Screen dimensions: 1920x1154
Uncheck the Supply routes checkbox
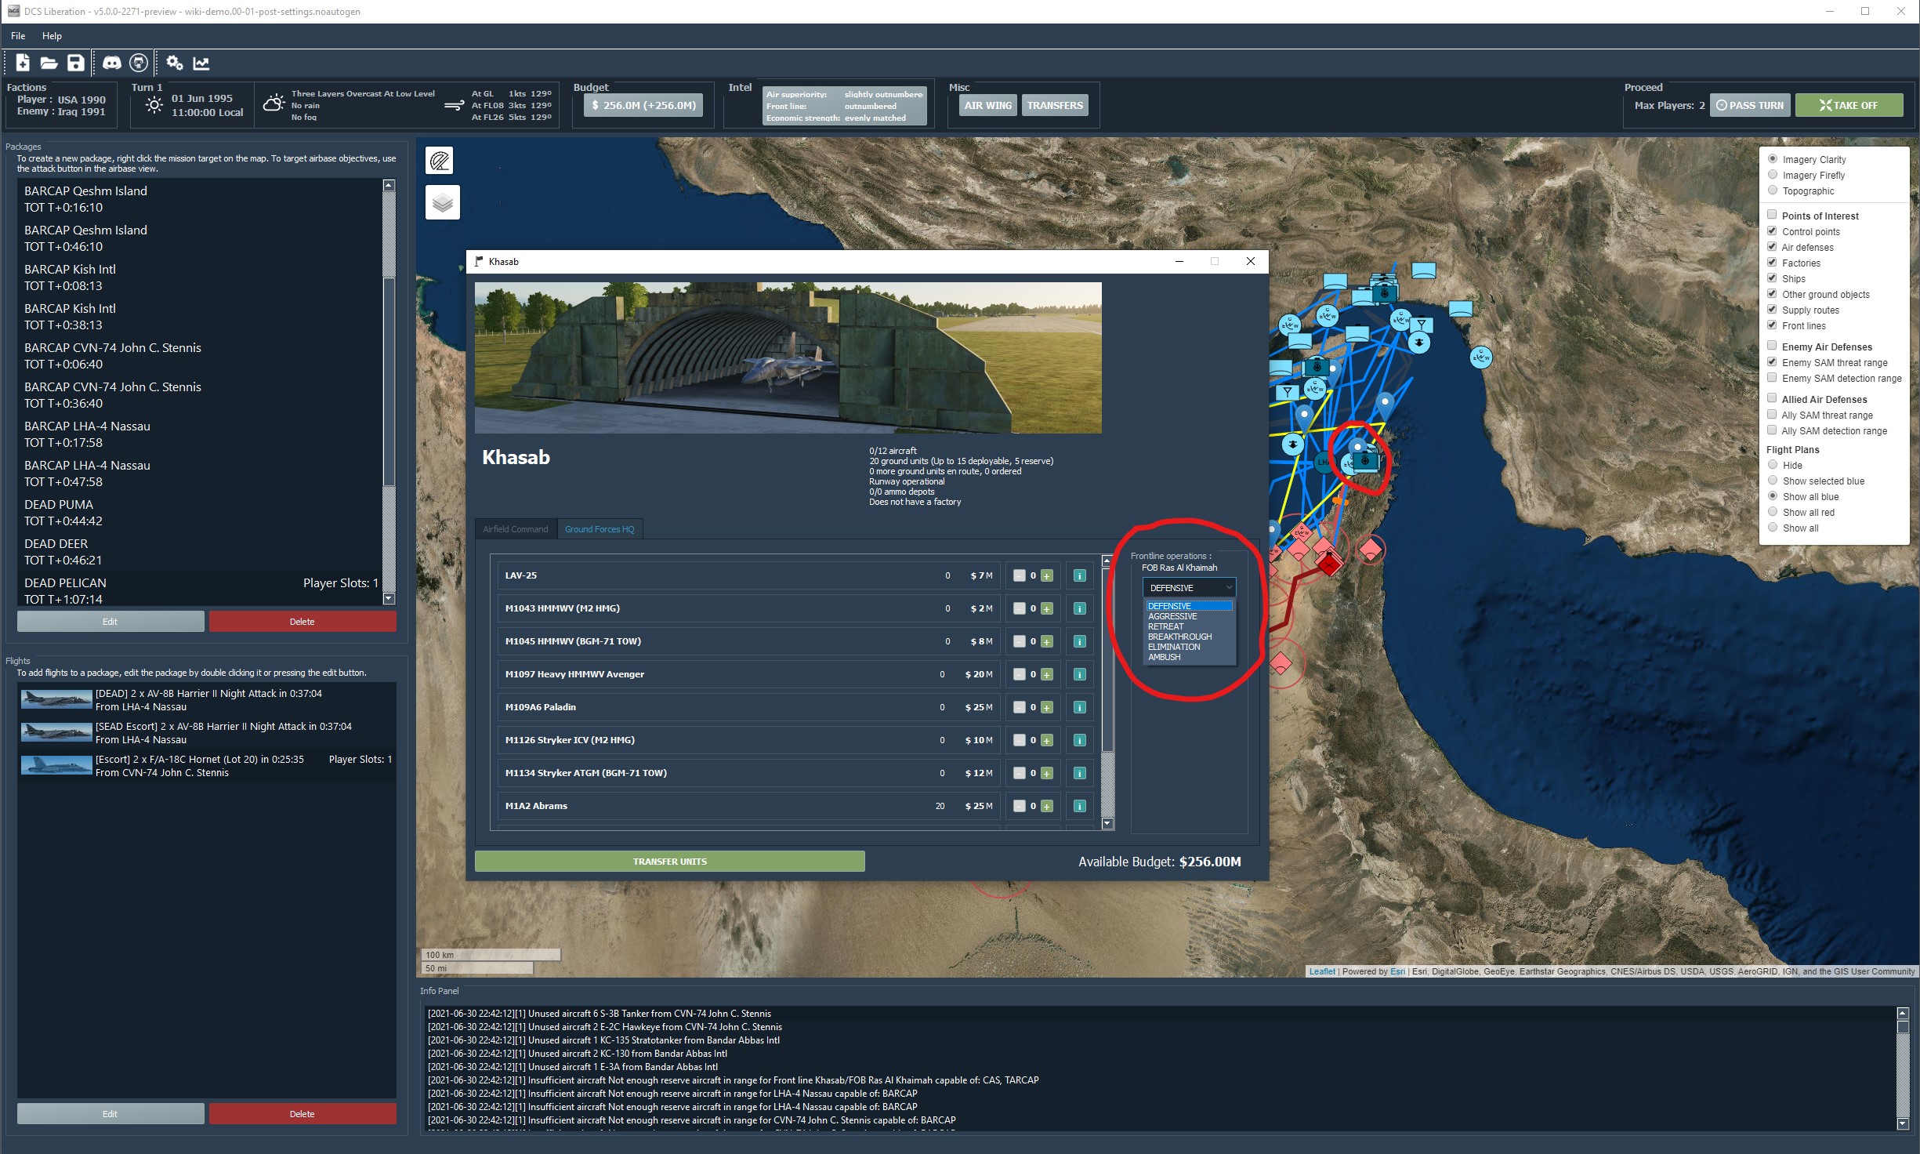[1772, 310]
